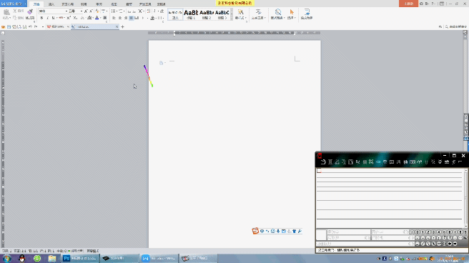
Task: Click the Photoshop icon in the taskbar
Action: (66, 258)
